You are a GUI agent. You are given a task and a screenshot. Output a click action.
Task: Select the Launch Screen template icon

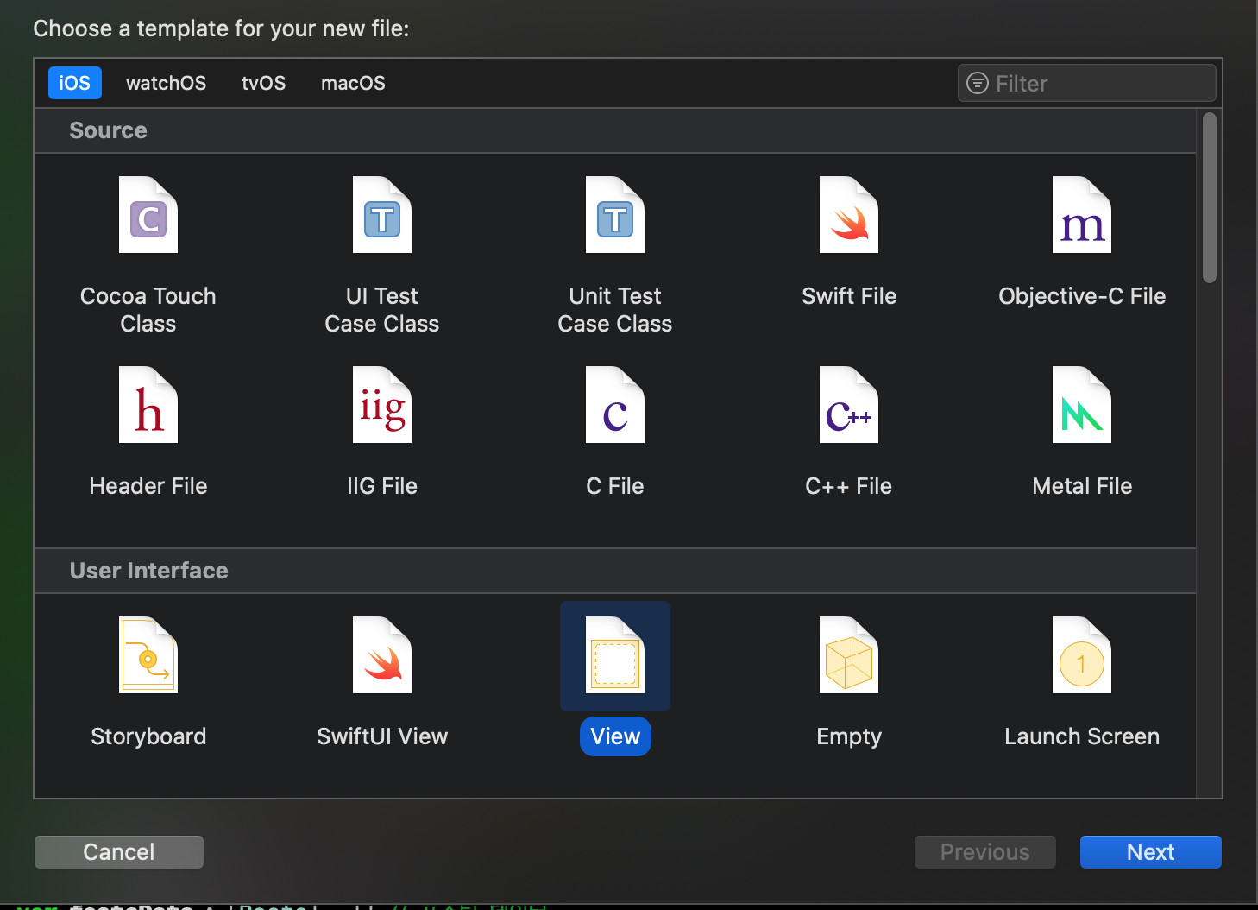point(1082,655)
